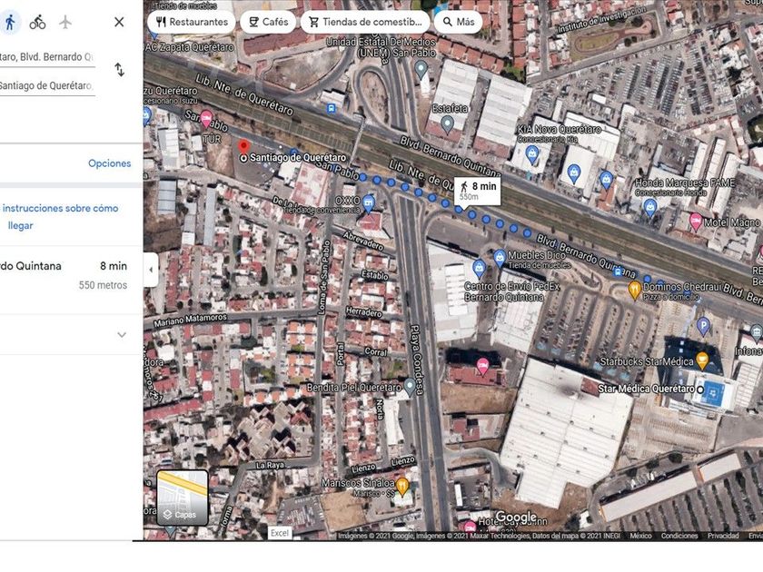Image resolution: width=763 pixels, height=572 pixels.
Task: Click the Muebles Dico shopping pin
Action: click(500, 258)
